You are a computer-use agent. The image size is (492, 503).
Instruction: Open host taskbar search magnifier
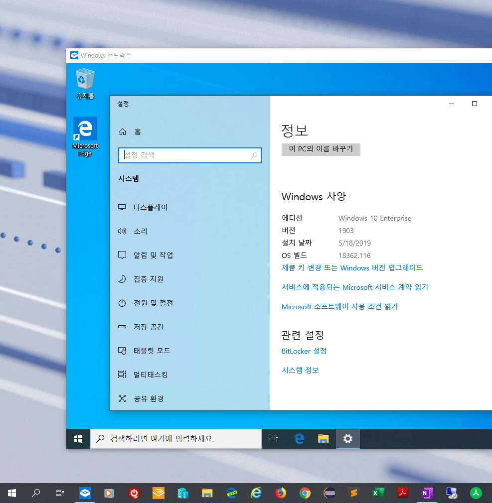point(36,493)
